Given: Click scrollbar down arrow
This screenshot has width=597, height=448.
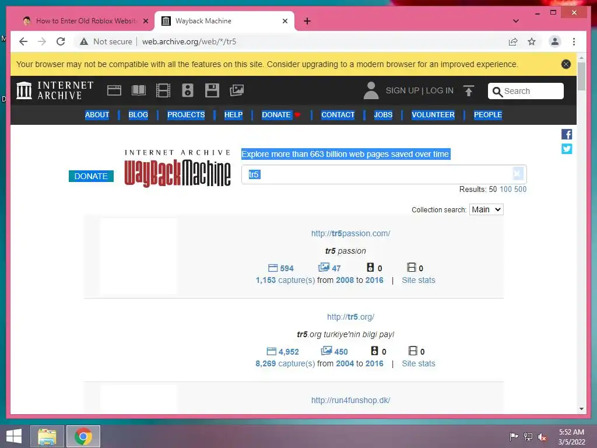Looking at the screenshot, I should [581, 409].
